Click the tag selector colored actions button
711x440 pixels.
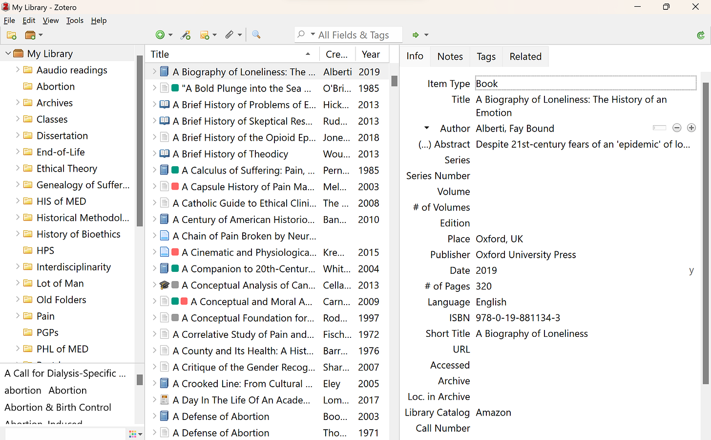point(135,434)
